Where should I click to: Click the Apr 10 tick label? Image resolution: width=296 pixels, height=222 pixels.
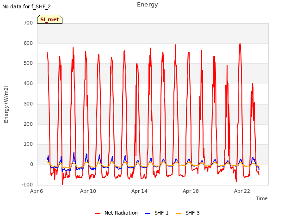(x=88, y=191)
